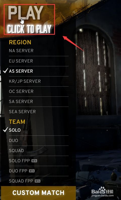Click checkmark icon beside AS SERVER
Image resolution: width=121 pixels, height=200 pixels.
6,71
